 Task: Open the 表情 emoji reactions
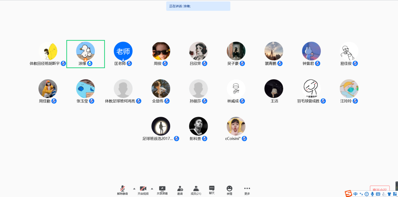229,190
